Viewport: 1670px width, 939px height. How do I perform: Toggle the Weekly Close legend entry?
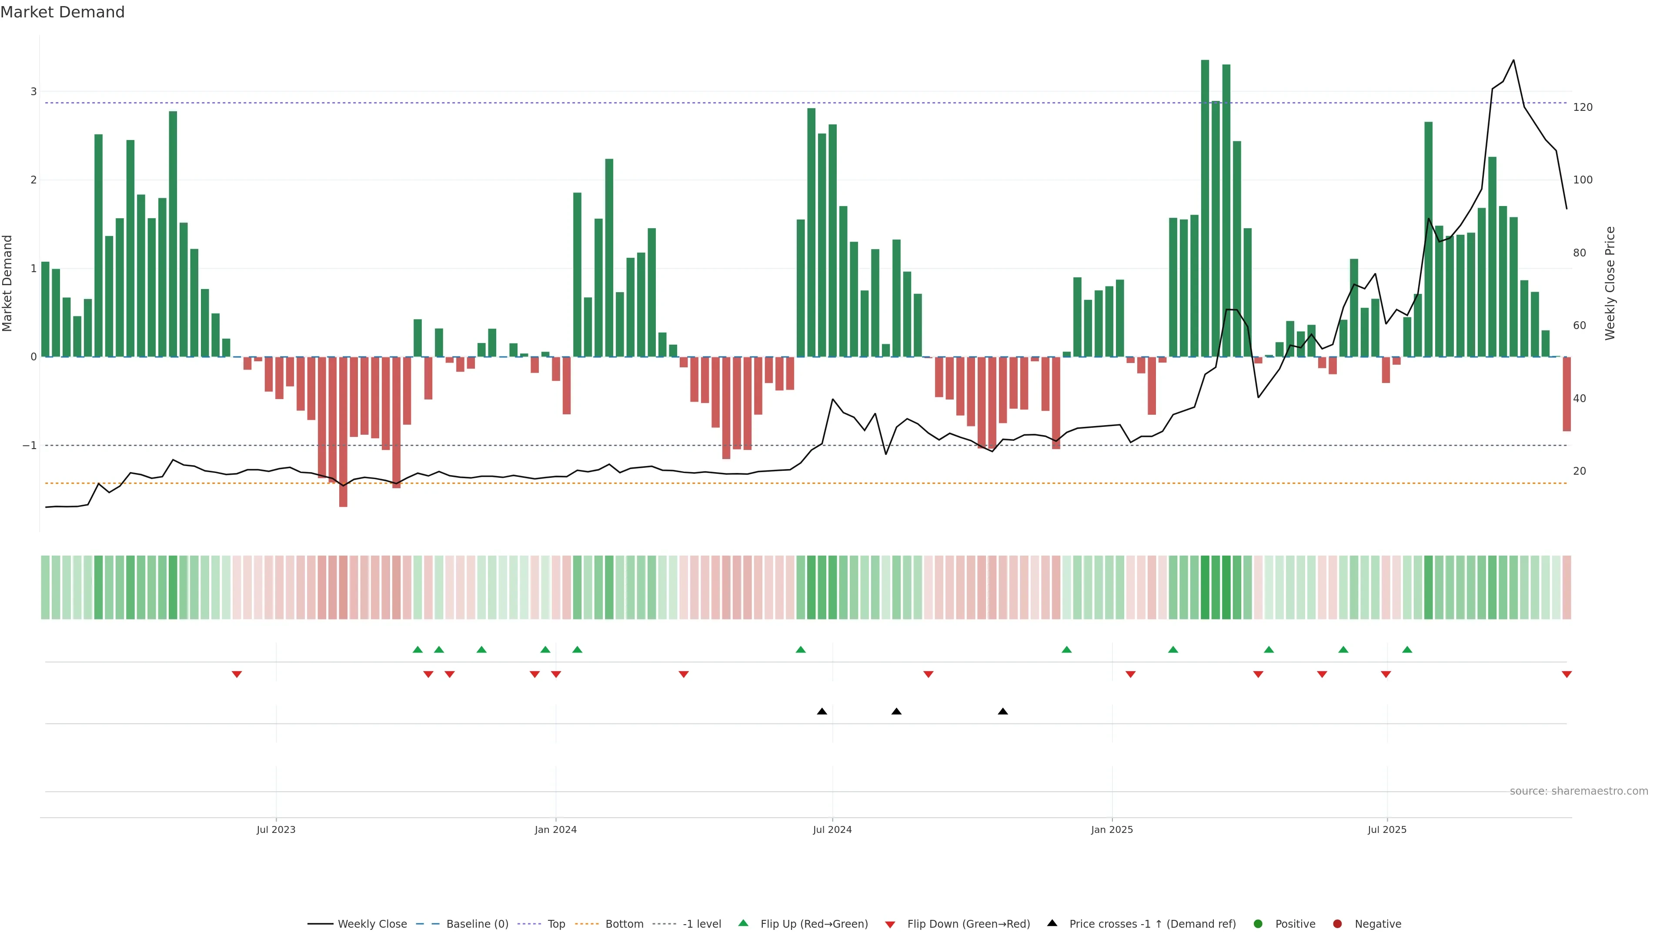(x=371, y=924)
